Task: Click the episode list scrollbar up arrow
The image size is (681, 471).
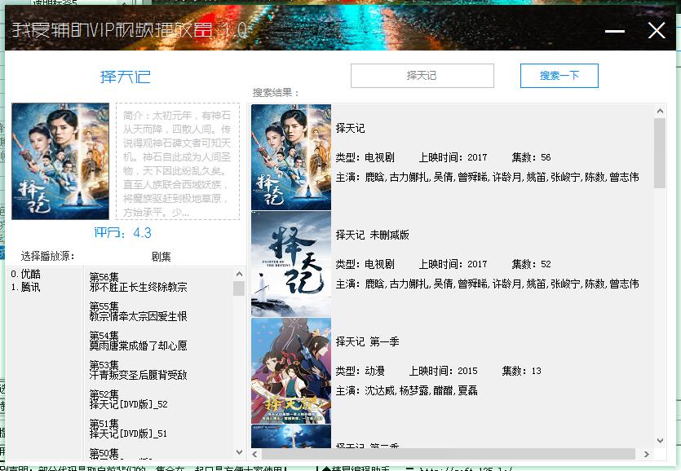Action: coord(239,275)
